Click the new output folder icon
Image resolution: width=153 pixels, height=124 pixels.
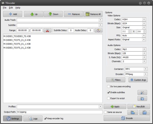[x=133, y=112]
